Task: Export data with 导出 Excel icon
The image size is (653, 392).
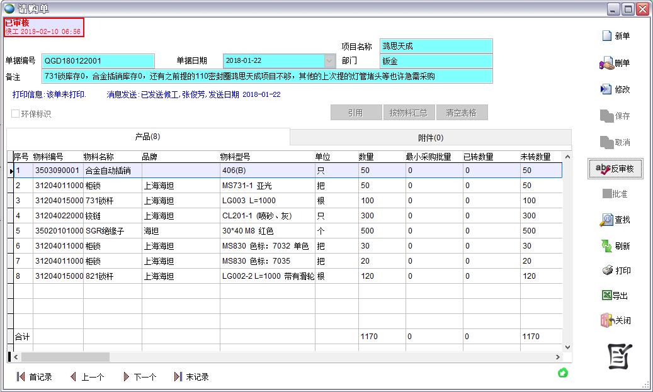Action: (x=606, y=296)
